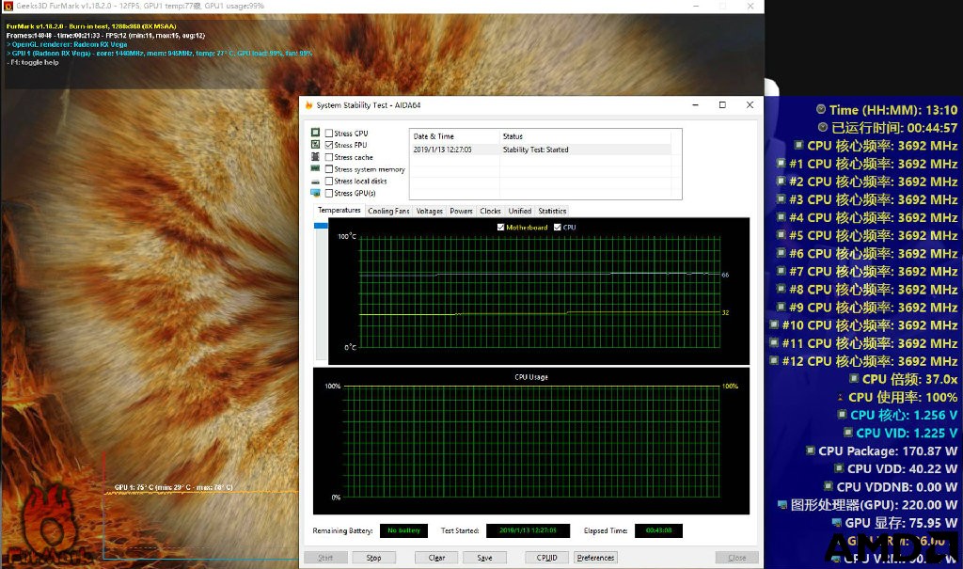Tick the Stress system memory checkbox

[329, 169]
